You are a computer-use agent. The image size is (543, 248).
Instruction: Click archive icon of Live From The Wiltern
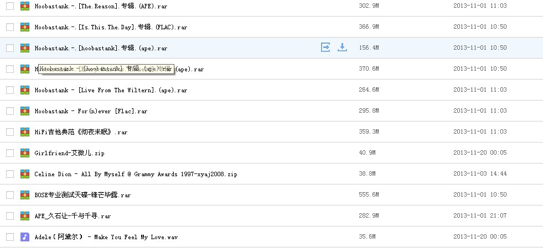click(24, 90)
